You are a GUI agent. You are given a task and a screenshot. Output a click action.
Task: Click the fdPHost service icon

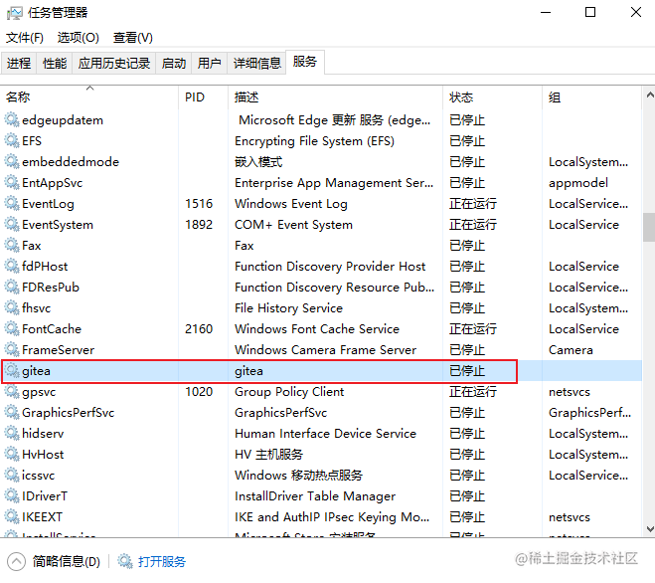pyautogui.click(x=12, y=267)
